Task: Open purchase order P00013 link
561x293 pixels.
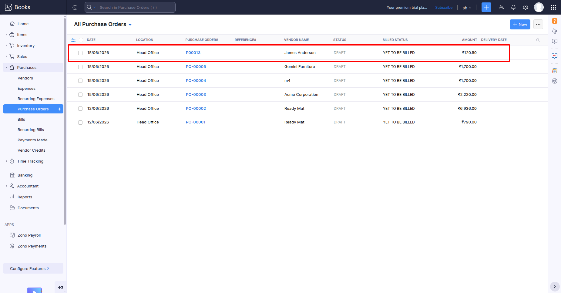Action: 193,52
